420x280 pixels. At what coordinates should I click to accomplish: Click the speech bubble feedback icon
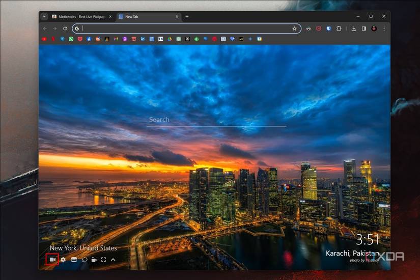point(85,259)
